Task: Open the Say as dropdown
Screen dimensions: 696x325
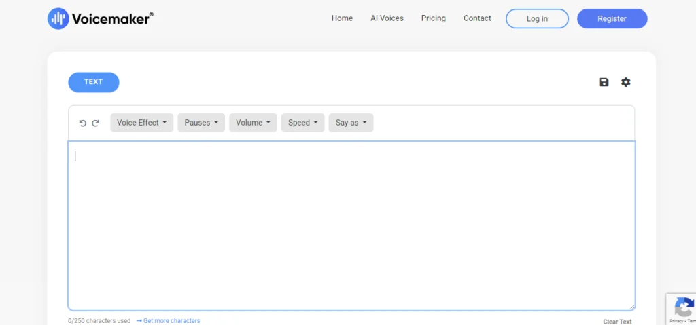Action: 351,123
